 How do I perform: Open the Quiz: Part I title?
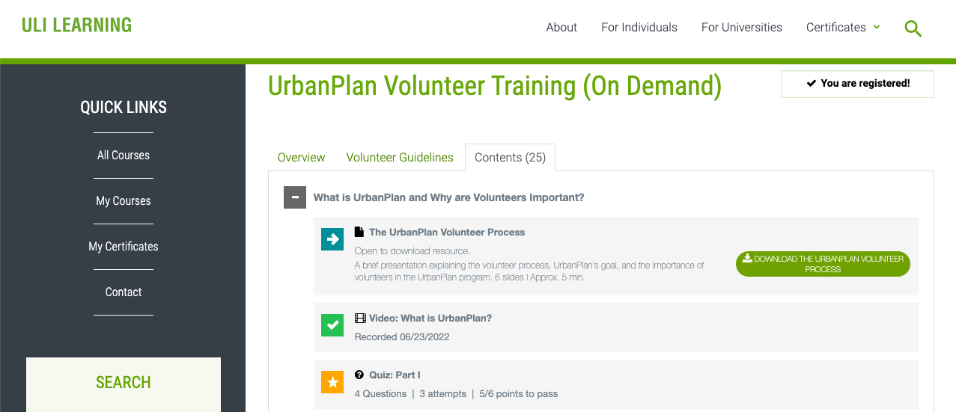pyautogui.click(x=395, y=375)
